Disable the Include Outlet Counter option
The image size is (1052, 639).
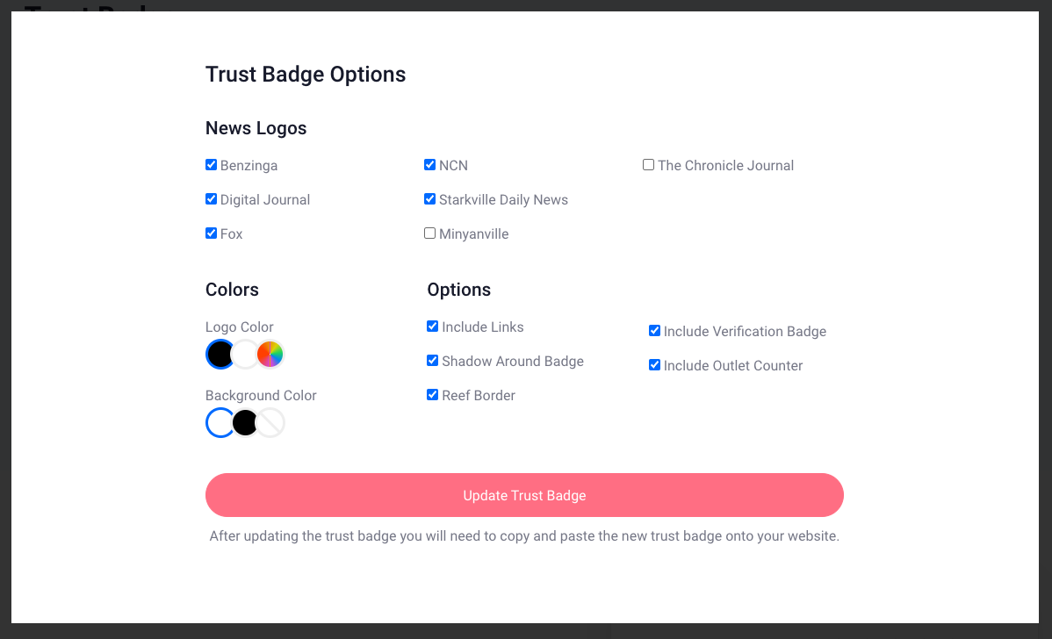click(655, 365)
